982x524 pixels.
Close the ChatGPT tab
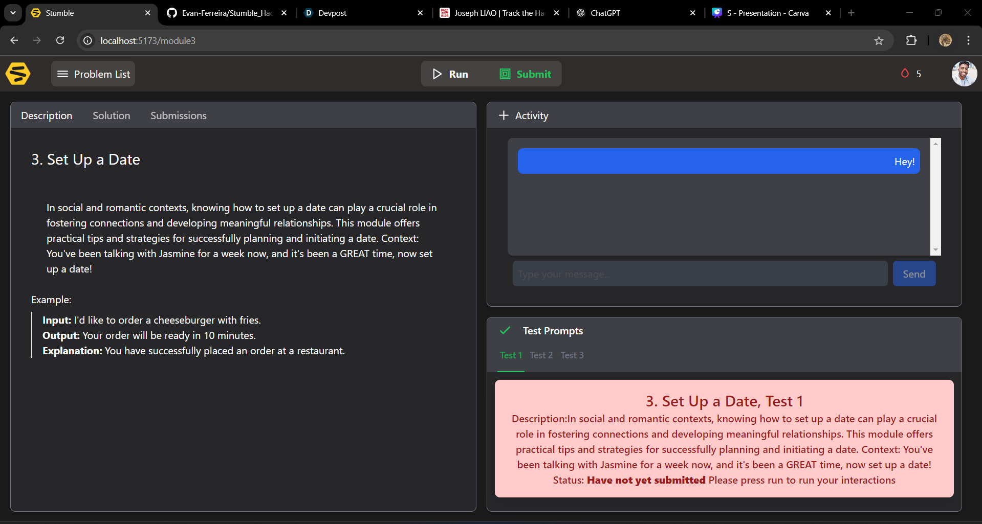tap(692, 13)
